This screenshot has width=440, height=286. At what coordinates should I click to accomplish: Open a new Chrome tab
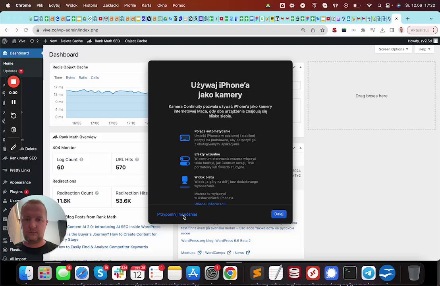coord(408,19)
